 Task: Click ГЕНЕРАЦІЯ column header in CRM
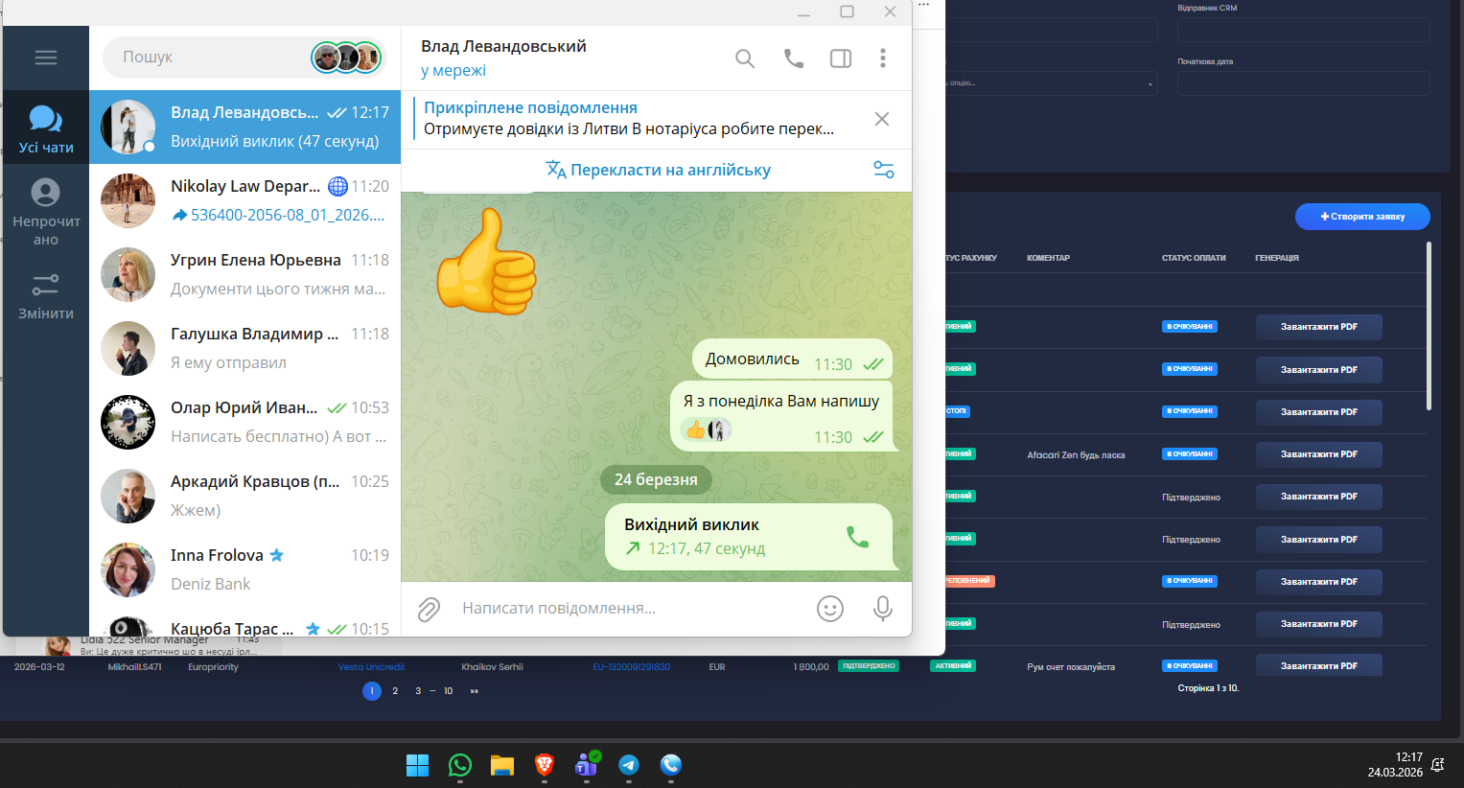(x=1277, y=258)
